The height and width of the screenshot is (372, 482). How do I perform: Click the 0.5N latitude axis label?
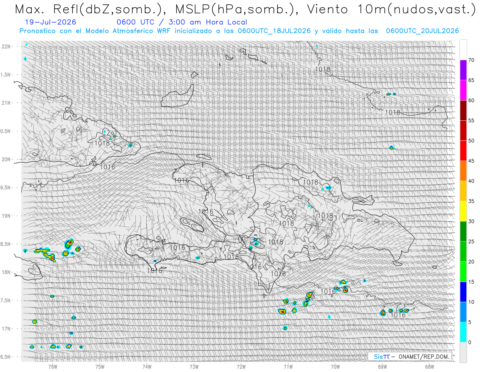click(x=5, y=131)
